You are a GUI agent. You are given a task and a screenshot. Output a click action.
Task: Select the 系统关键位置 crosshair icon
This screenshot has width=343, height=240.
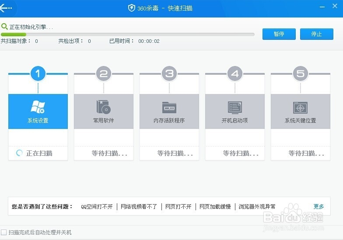(x=300, y=108)
